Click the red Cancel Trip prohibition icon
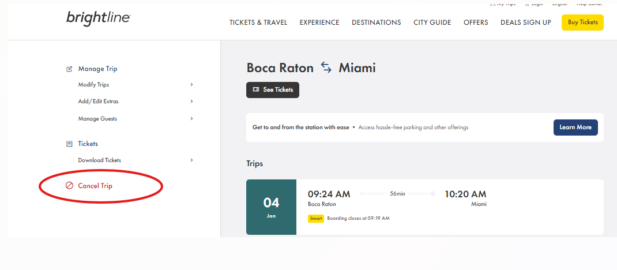617x270 pixels. click(x=69, y=186)
